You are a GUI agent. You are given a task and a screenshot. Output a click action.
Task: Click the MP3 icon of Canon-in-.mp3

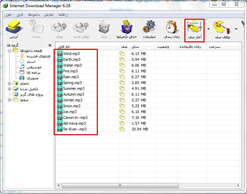tap(60, 117)
